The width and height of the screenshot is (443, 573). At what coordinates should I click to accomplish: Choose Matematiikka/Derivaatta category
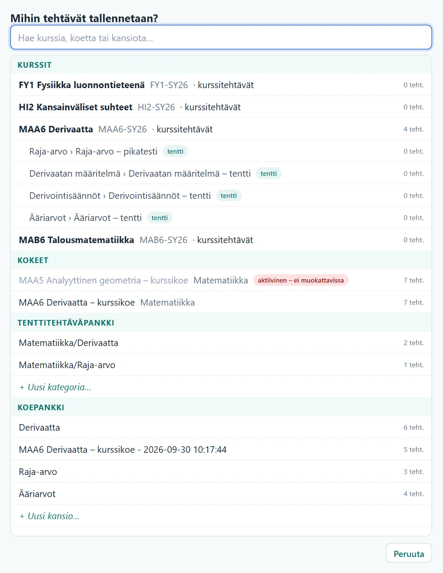(x=221, y=342)
